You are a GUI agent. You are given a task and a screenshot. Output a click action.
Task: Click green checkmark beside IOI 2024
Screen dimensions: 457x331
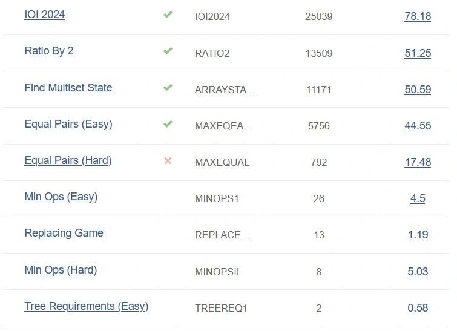(168, 15)
